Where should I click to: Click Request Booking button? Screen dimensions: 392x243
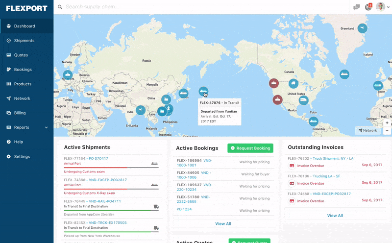point(250,148)
